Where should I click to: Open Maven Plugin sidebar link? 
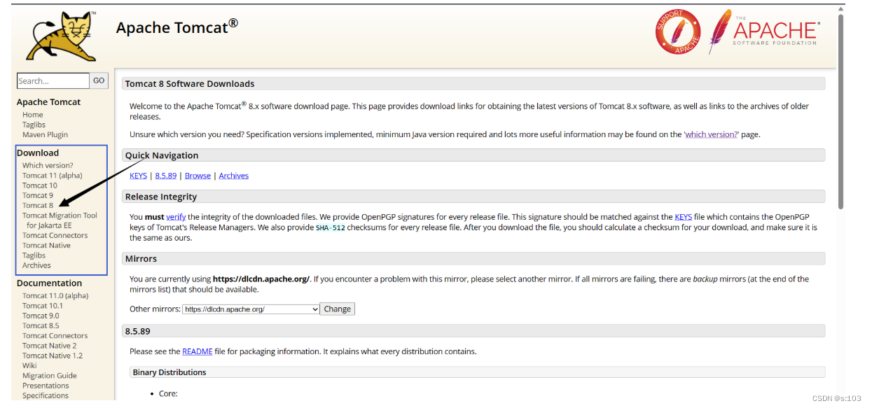[x=45, y=134]
